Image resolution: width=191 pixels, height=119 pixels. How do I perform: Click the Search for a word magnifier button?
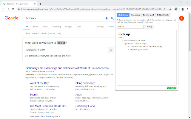tap(111, 50)
